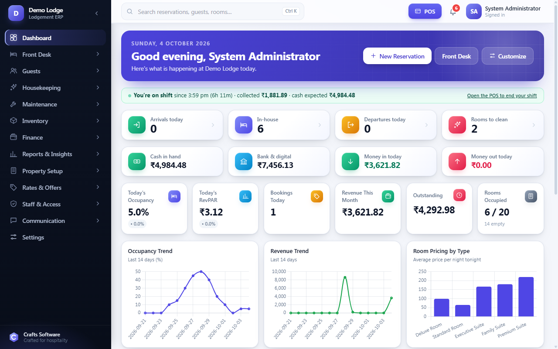Click the Cash in hand icon
Image resolution: width=558 pixels, height=349 pixels.
[136, 161]
